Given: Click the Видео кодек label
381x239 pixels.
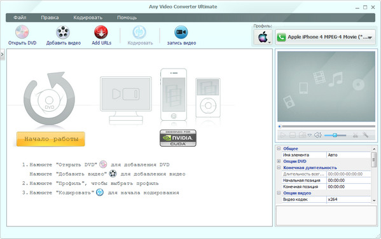Looking at the screenshot, I should (x=295, y=200).
